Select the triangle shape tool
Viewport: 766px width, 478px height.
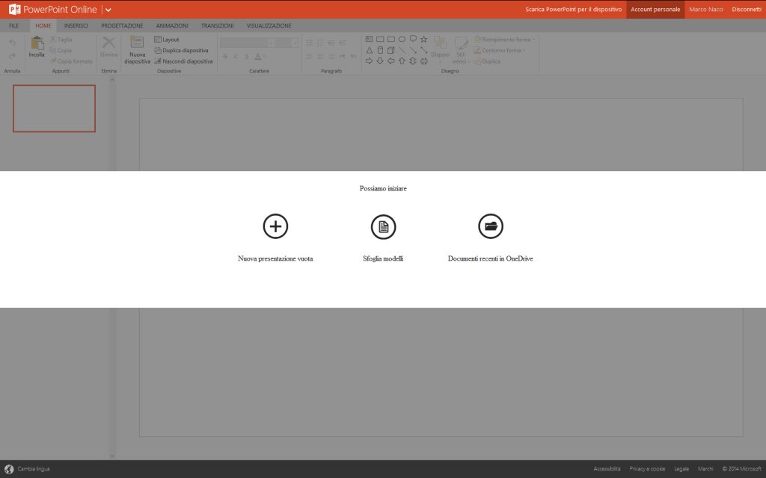pos(368,50)
